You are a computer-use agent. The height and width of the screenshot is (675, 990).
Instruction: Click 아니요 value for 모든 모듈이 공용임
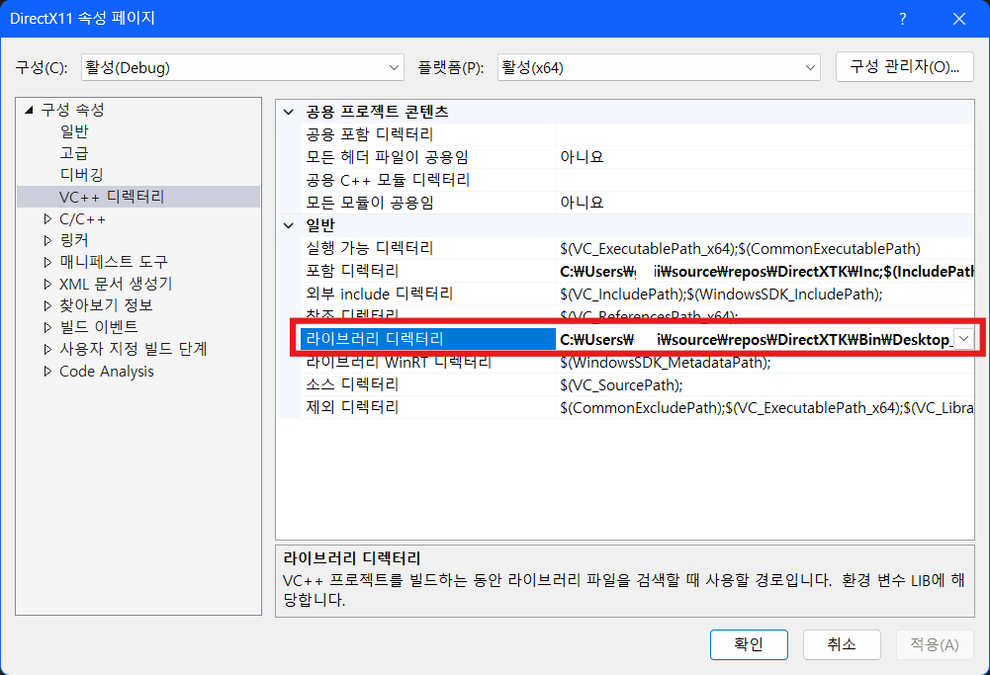coord(582,203)
